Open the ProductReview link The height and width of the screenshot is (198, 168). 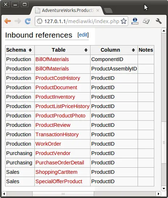53,125
